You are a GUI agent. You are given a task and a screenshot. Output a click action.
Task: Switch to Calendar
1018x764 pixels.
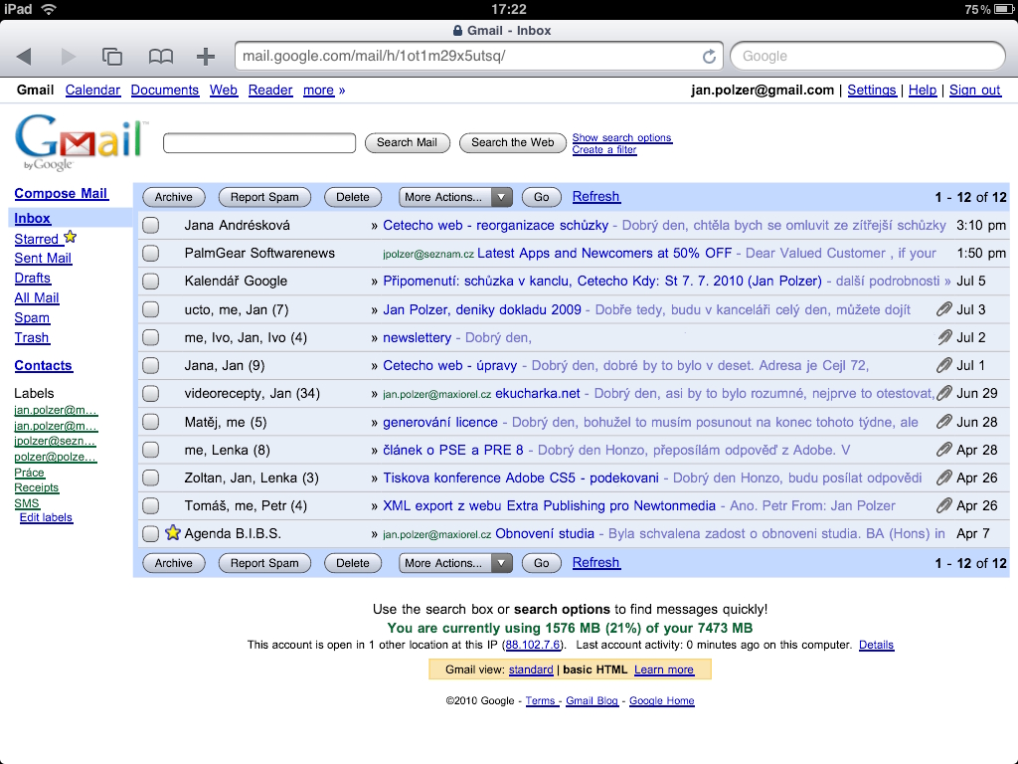[x=92, y=90]
